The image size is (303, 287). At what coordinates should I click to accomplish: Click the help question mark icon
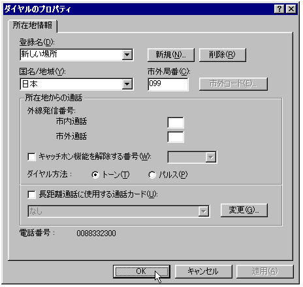point(279,9)
